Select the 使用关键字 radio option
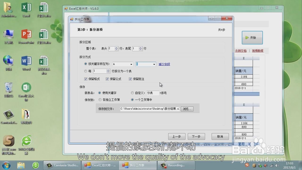Viewport: 302px width, 170px height. point(100,93)
